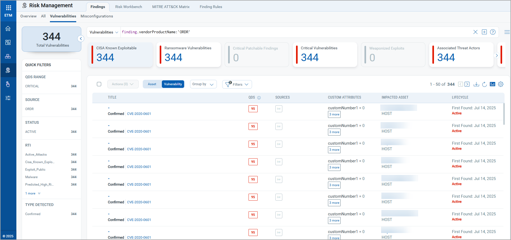The width and height of the screenshot is (511, 240).
Task: Switch to the Risk Workbench tab
Action: point(129,7)
